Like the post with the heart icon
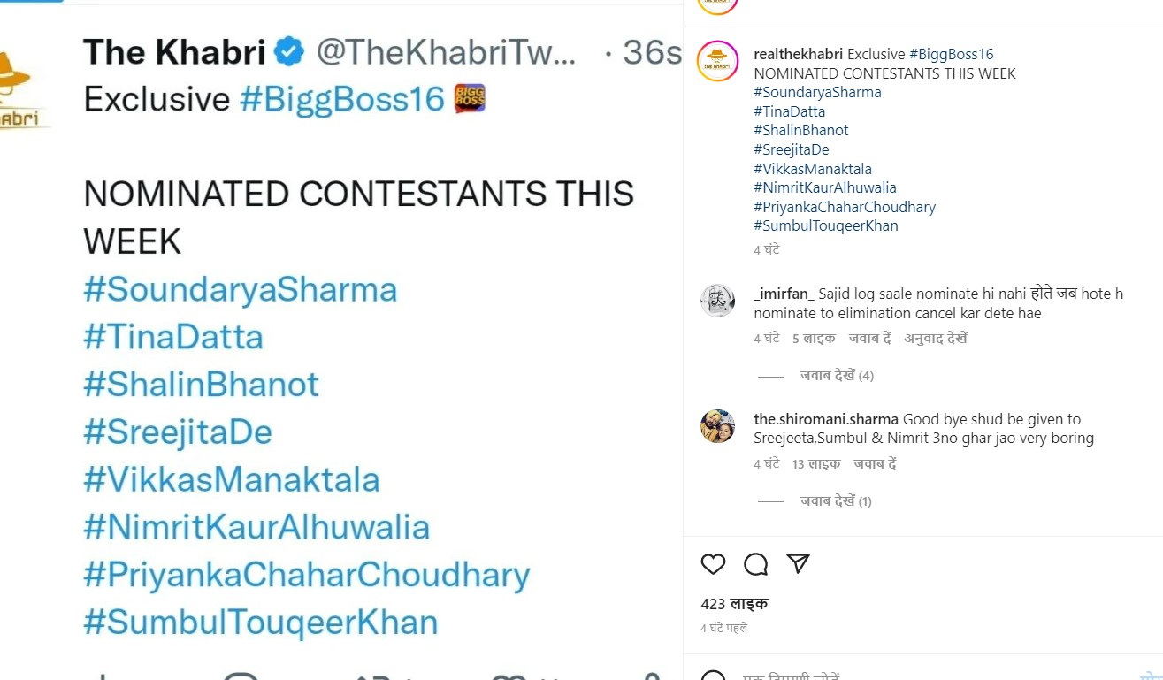 click(713, 564)
